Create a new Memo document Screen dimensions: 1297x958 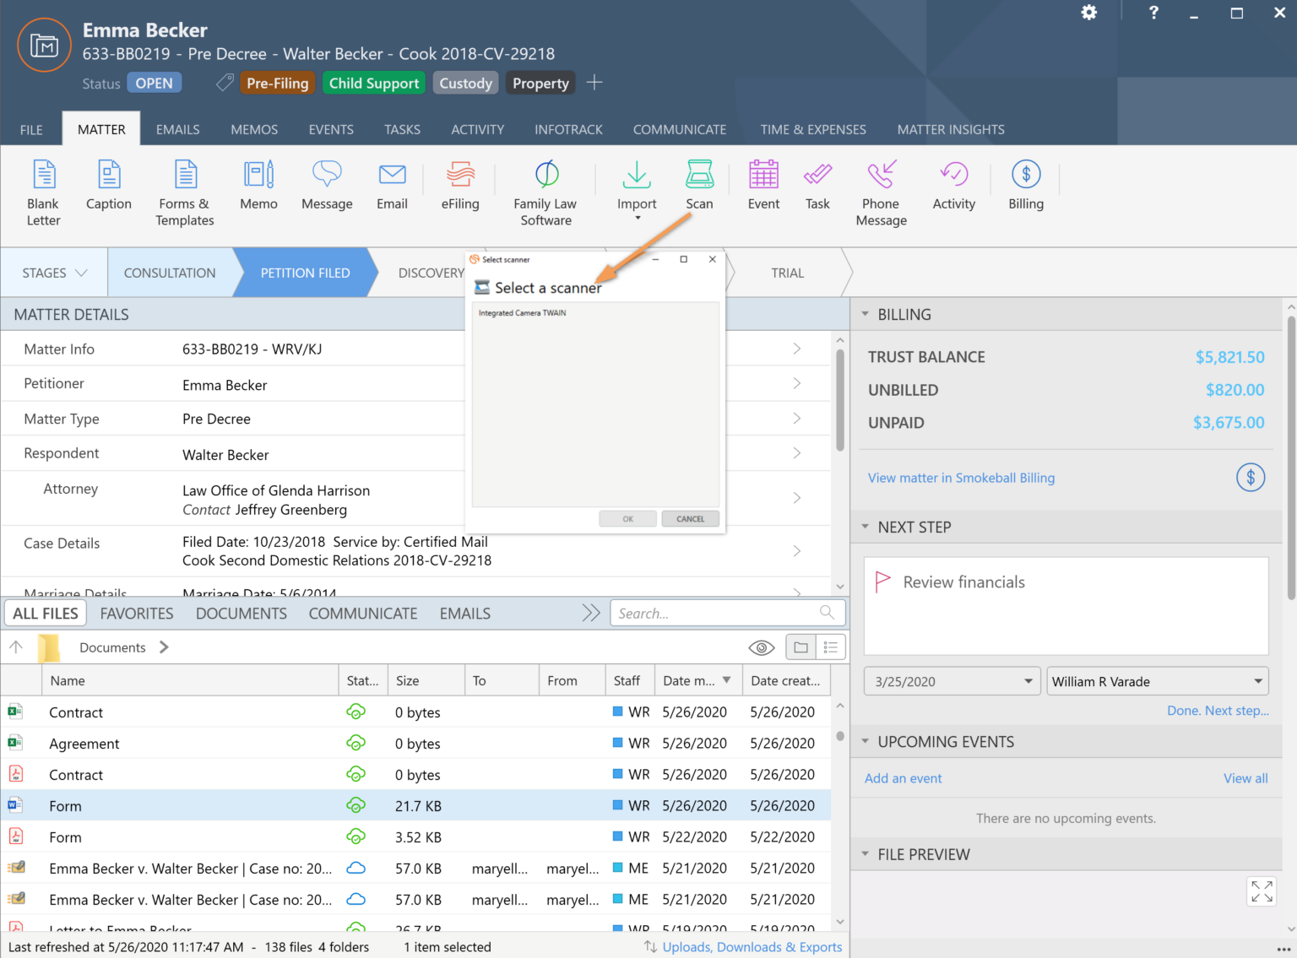point(258,185)
